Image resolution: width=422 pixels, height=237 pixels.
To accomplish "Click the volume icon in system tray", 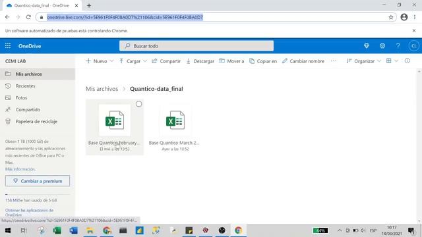I will (363, 230).
